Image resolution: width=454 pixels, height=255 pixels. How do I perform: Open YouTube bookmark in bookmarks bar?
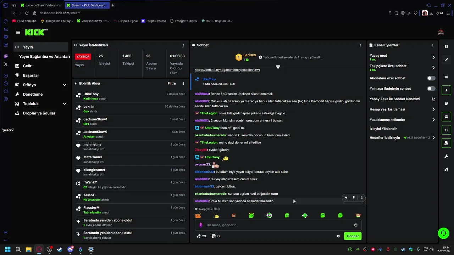(24, 21)
